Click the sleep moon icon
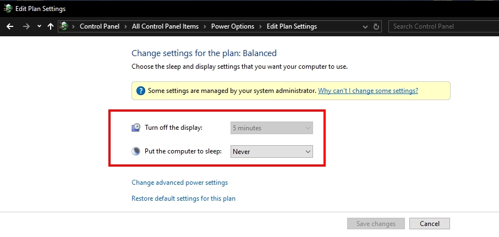This screenshot has height=237, width=499. 136,151
